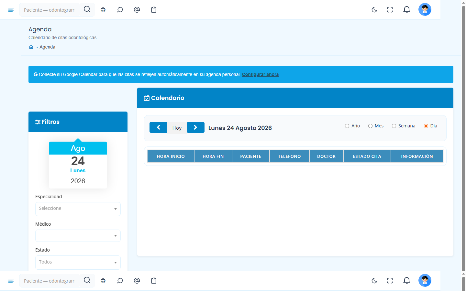Expand the Estado dropdown showing Todos
Viewport: 466px width, 291px height.
tap(78, 263)
